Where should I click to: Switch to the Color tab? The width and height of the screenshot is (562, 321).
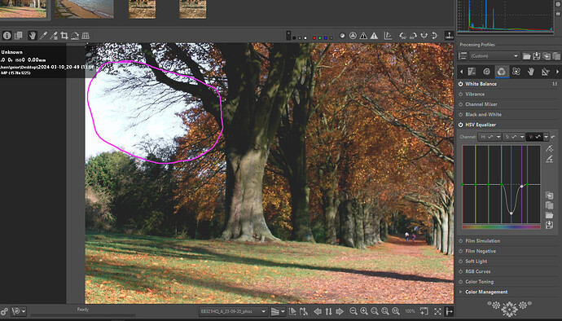(x=502, y=72)
